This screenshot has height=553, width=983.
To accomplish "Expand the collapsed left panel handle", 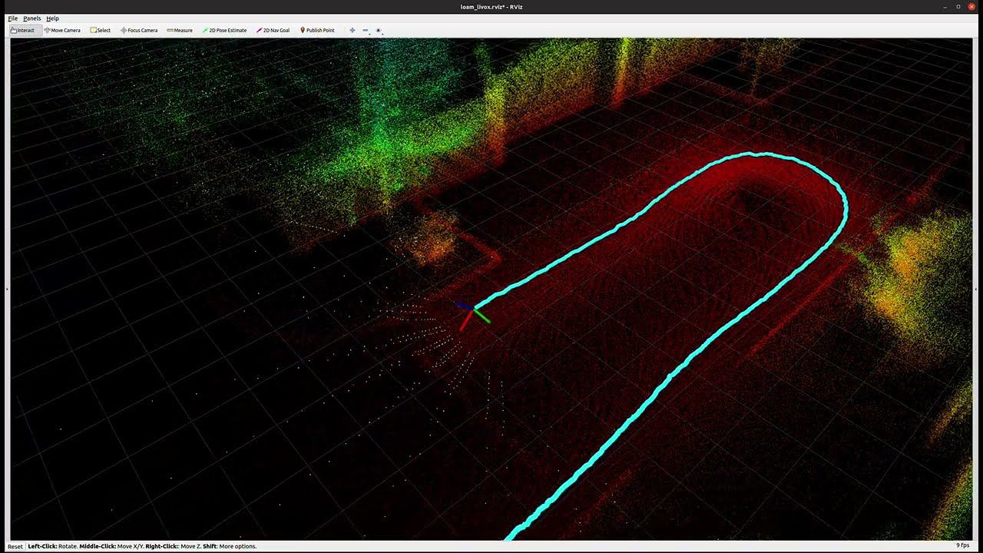I will (7, 290).
